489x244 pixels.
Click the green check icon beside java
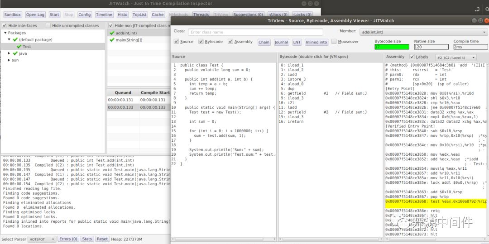(15, 53)
